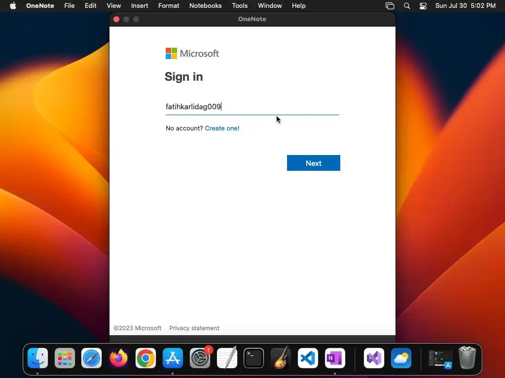The height and width of the screenshot is (378, 505).
Task: Open the Tools menu
Action: pos(240,5)
